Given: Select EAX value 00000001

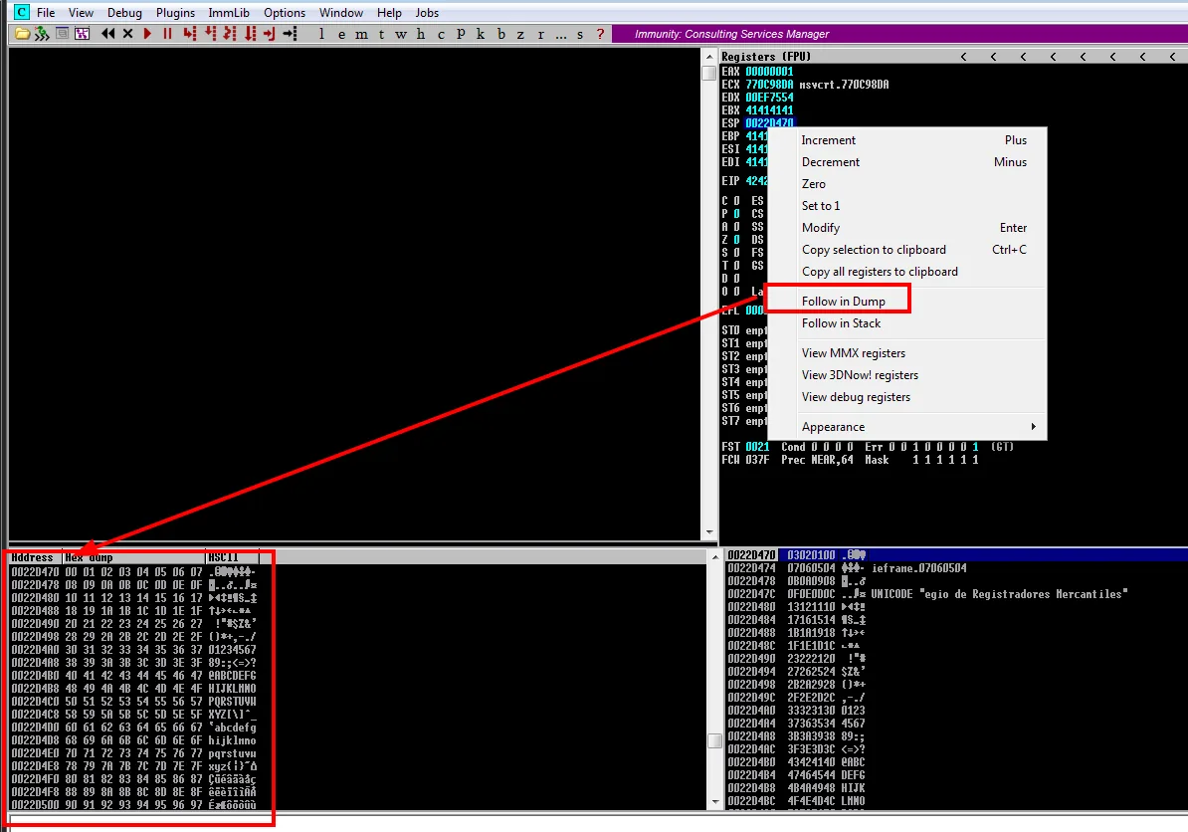Looking at the screenshot, I should tap(769, 72).
